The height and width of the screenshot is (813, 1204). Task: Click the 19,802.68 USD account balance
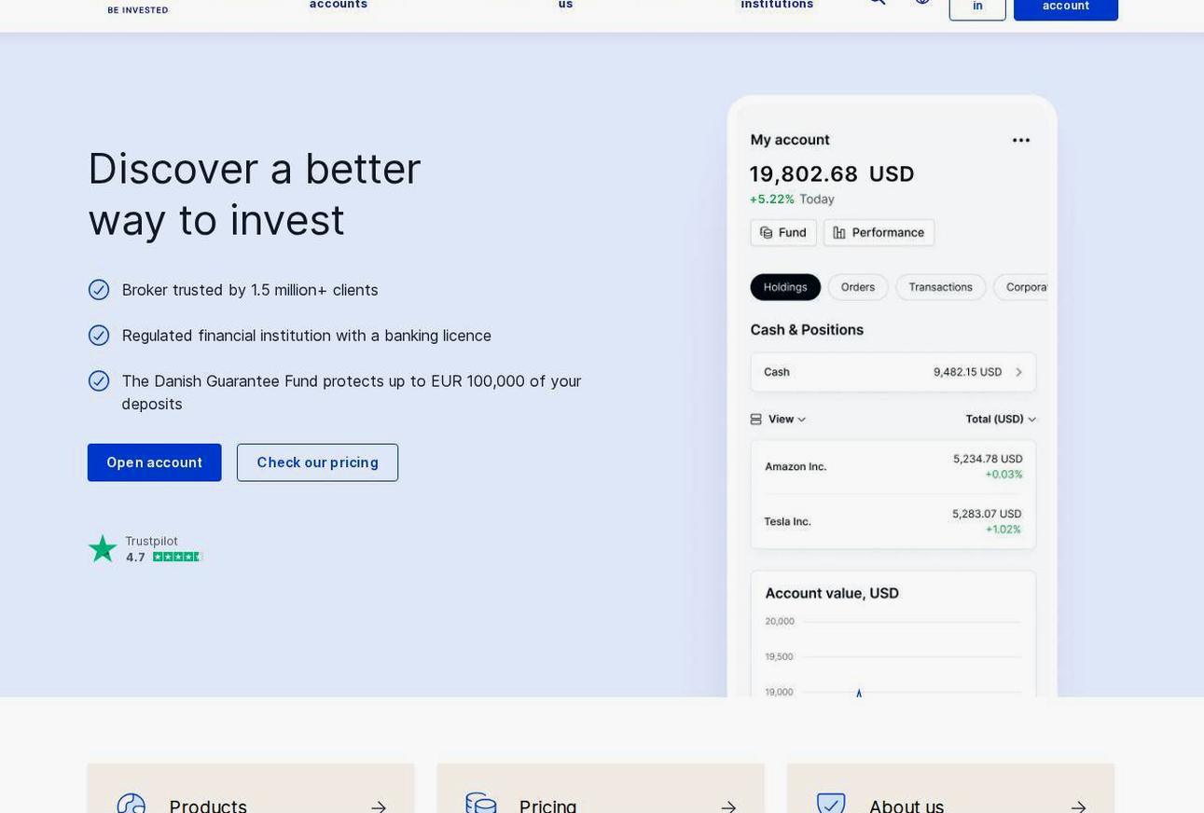tap(832, 174)
